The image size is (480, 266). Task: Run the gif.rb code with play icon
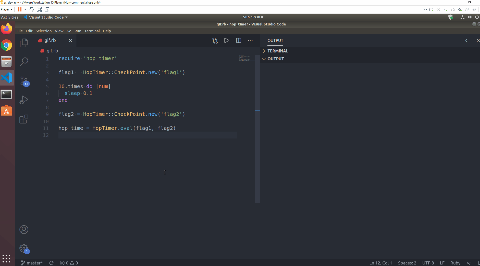(227, 40)
